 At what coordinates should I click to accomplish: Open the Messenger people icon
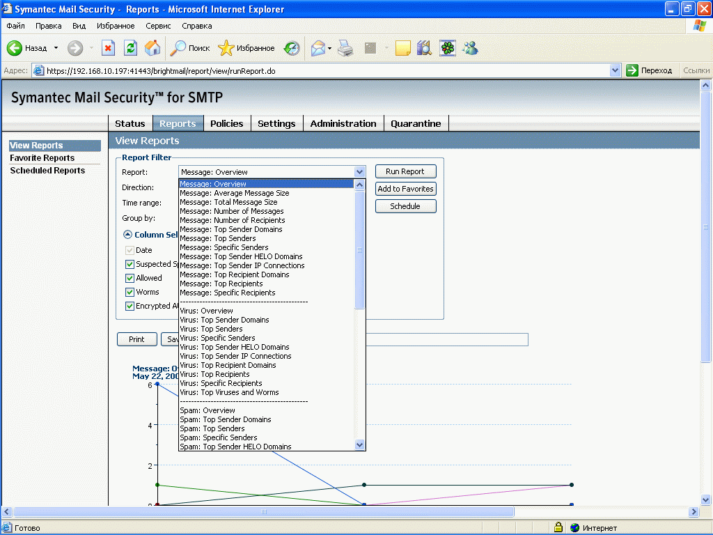click(470, 48)
